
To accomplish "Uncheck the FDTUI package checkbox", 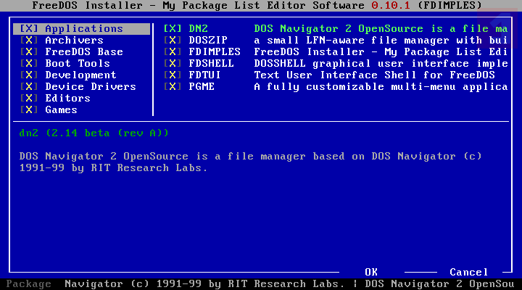I will [173, 75].
